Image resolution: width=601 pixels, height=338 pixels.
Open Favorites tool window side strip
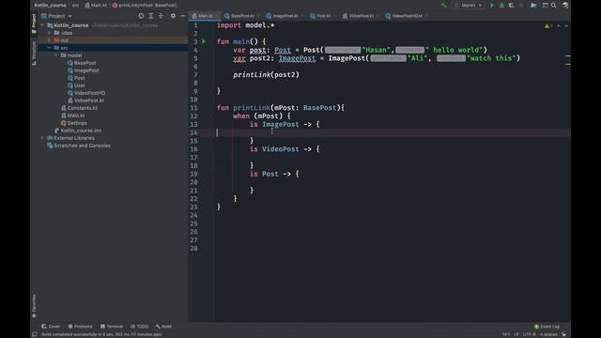[34, 306]
